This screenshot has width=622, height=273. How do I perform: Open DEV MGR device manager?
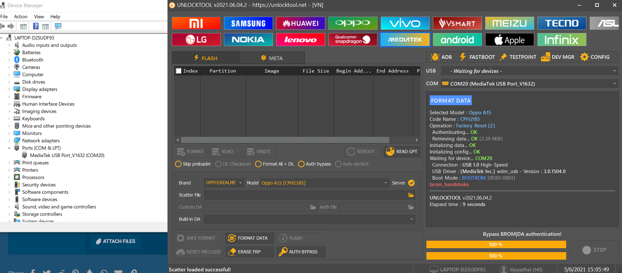[x=558, y=57]
